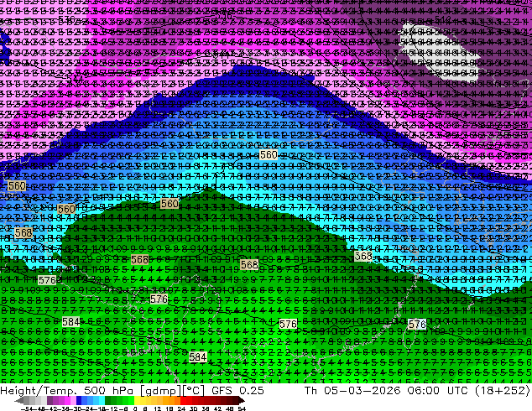Click the '500 hPa' level text

[110, 391]
